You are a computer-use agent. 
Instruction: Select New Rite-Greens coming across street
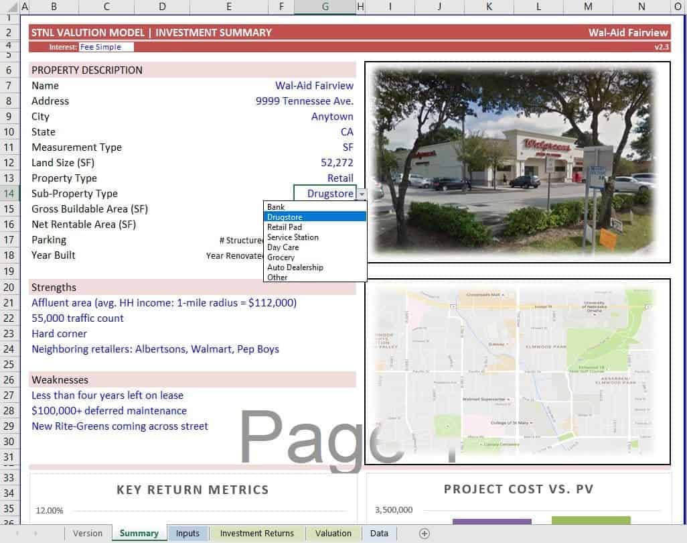[120, 426]
